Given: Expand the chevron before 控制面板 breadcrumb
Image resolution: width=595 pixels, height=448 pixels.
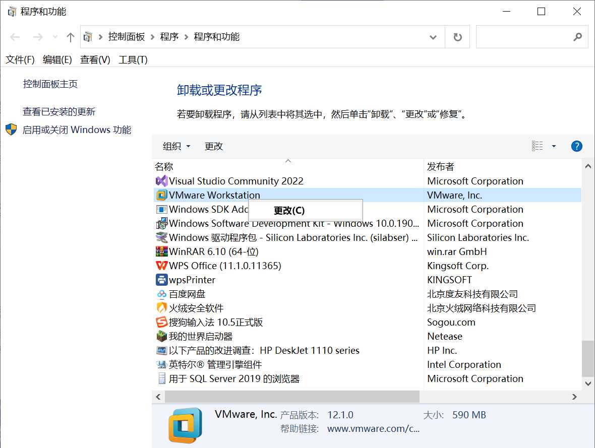Looking at the screenshot, I should [x=100, y=37].
